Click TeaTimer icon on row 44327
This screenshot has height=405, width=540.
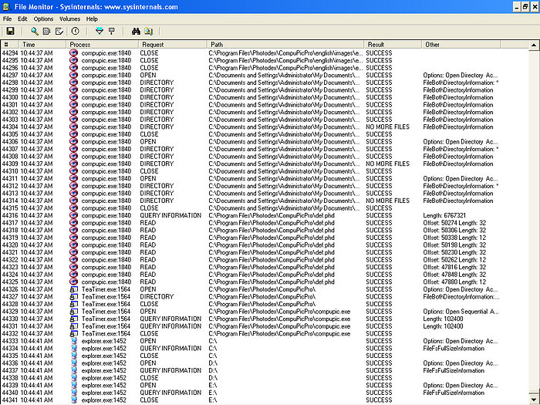point(74,296)
